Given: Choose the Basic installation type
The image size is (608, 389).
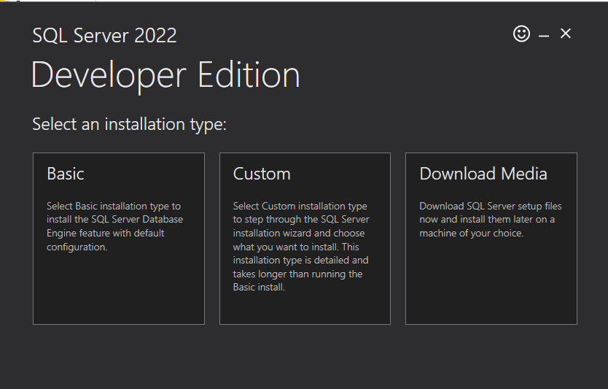Looking at the screenshot, I should click(119, 239).
